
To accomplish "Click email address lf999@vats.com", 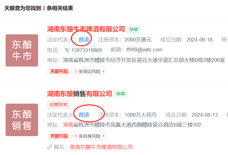I will [x=144, y=50].
